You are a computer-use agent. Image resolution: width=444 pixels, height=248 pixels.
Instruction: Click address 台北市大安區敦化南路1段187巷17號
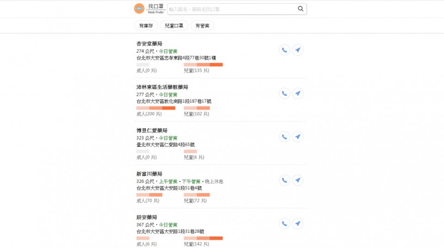tap(174, 101)
